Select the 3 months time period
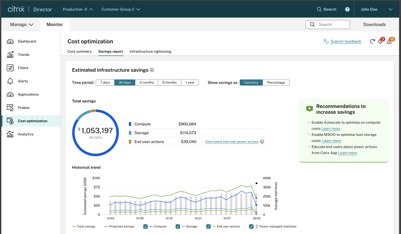Viewport: 401px width, 234px height. coord(146,82)
